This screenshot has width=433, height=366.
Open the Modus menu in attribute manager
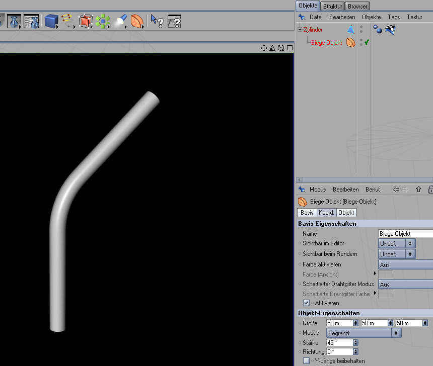318,190
